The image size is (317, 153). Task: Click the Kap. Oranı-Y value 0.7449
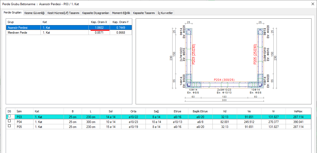pos(121,28)
